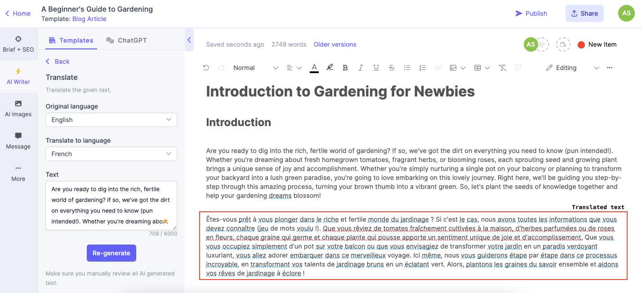Open the More sidebar menu
Screen dimensions: 642x293
(18, 173)
